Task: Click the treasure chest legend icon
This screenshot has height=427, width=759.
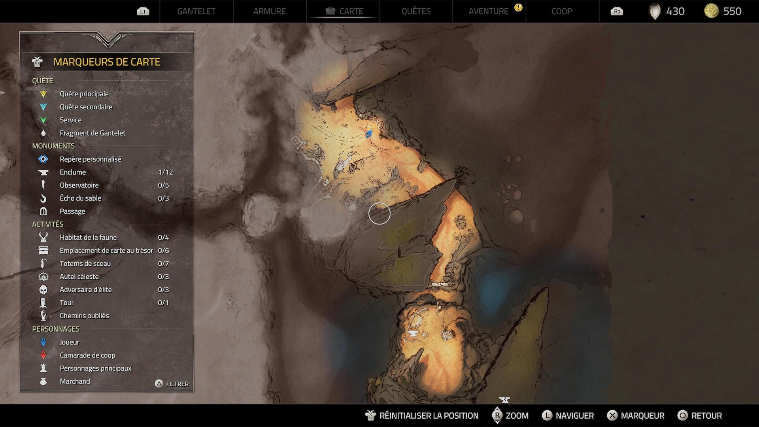Action: tap(43, 250)
